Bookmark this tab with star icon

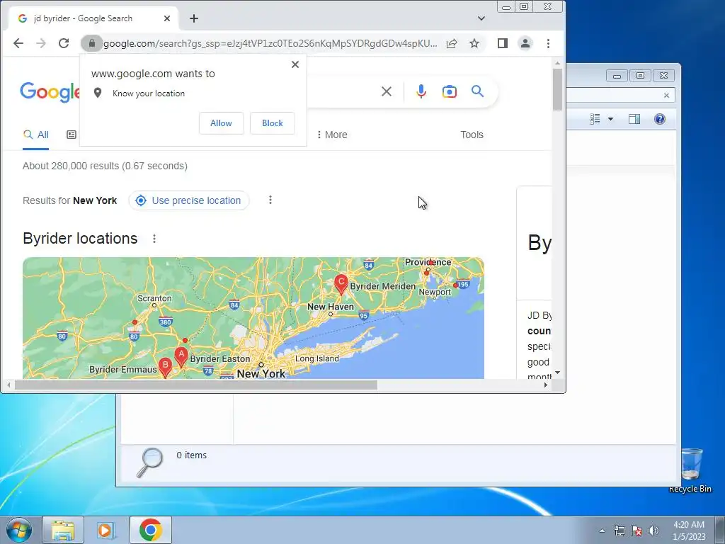click(474, 43)
